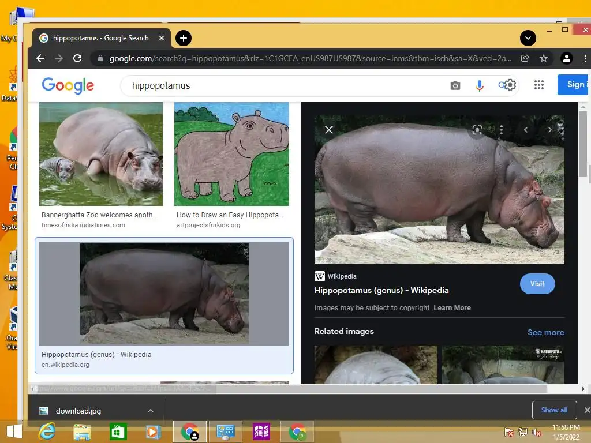Open the preview three-dot more options
This screenshot has width=591, height=443.
coord(501,130)
